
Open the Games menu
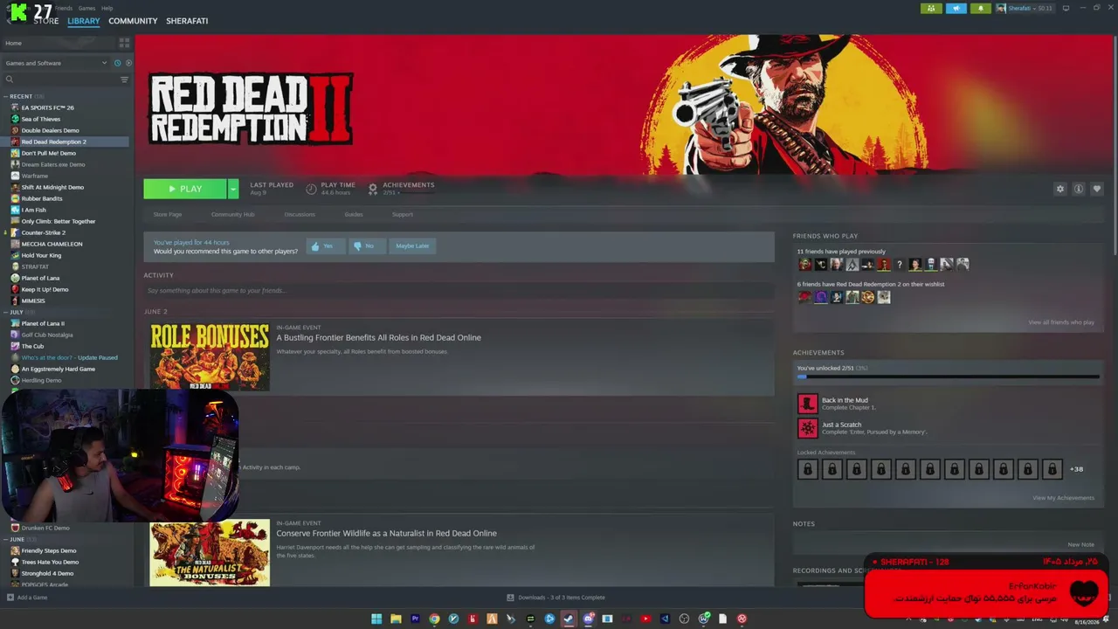(x=86, y=8)
